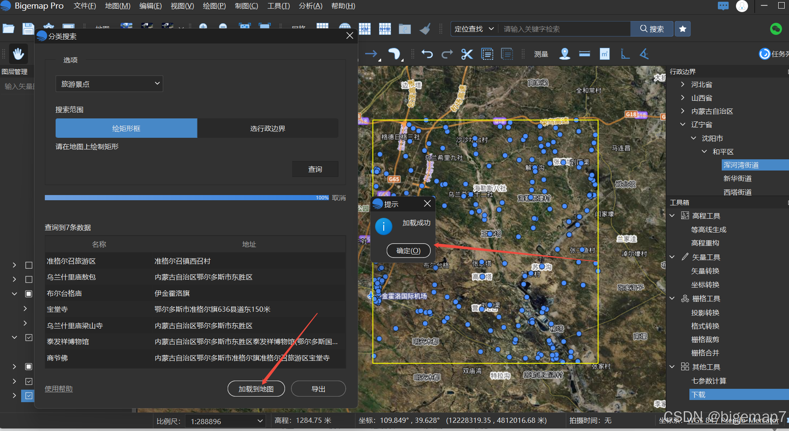Switch to the 选行政边界 tab
The width and height of the screenshot is (789, 431).
pyautogui.click(x=268, y=128)
